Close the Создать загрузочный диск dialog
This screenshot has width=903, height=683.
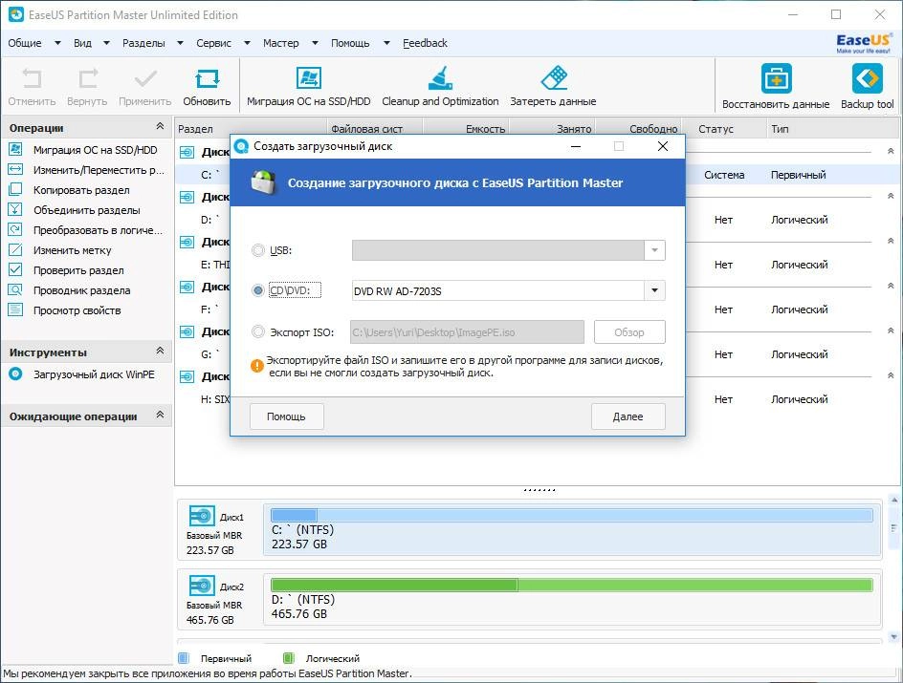(x=663, y=146)
